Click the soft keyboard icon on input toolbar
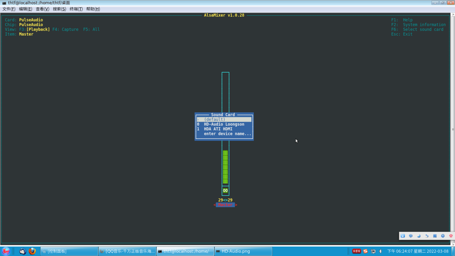455x256 pixels. (x=403, y=236)
